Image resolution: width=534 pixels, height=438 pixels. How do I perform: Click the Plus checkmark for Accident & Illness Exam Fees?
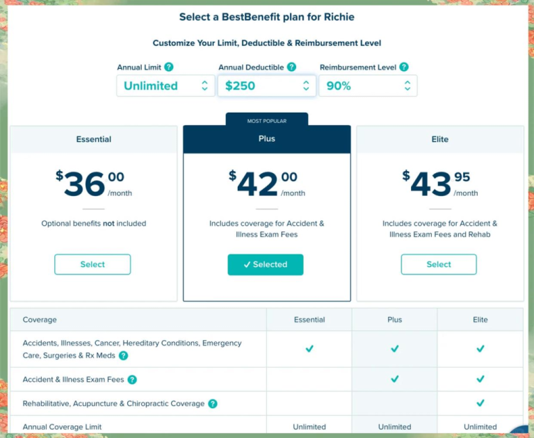click(x=395, y=379)
